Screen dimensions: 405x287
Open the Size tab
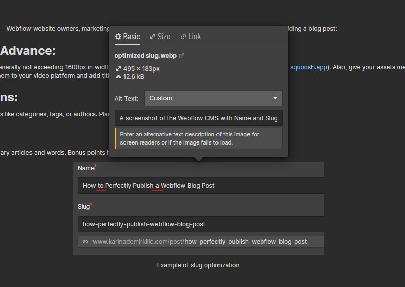point(160,37)
